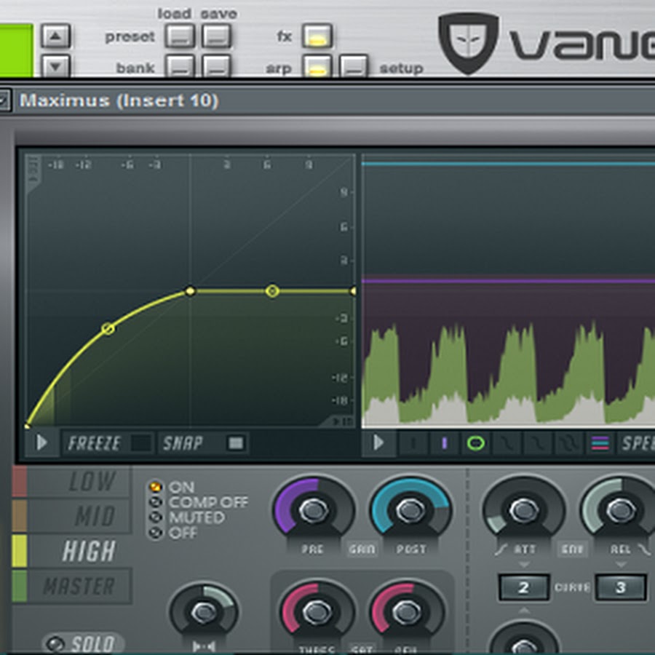This screenshot has height=655, width=655.
Task: Click the colored band lines monitor icon
Action: tap(600, 442)
